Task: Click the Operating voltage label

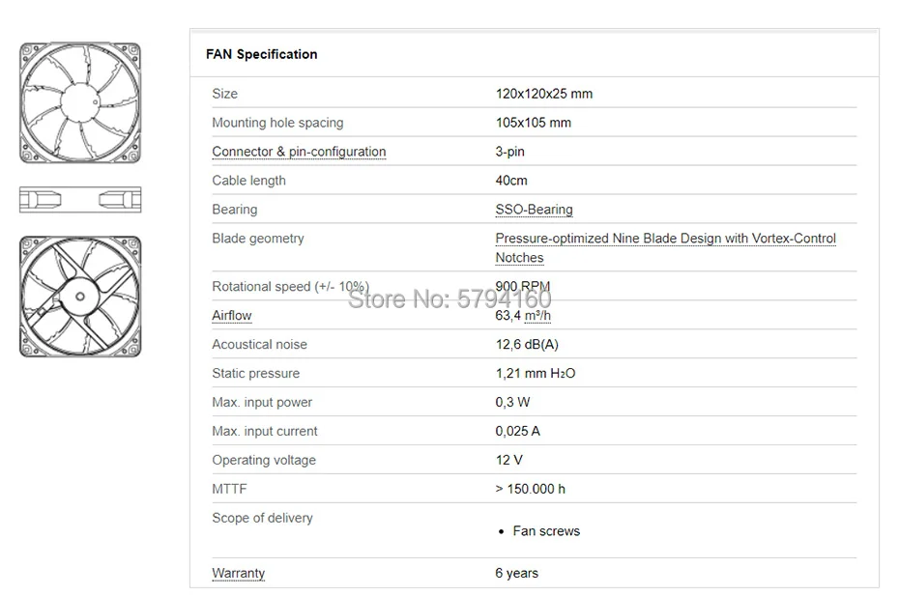Action: tap(264, 461)
